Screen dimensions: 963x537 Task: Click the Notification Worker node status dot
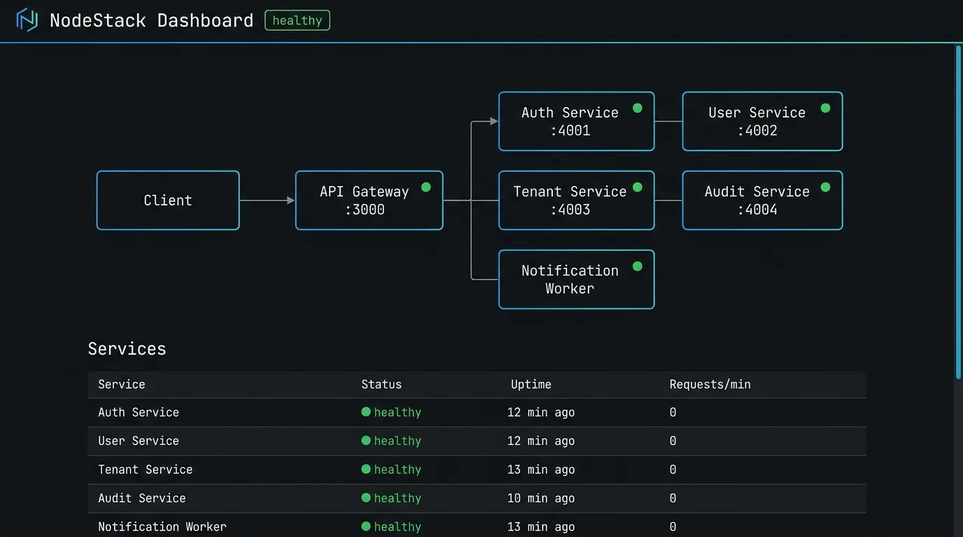pos(638,266)
